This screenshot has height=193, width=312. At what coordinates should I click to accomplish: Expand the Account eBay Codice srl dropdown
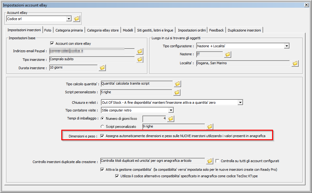coord(69,19)
